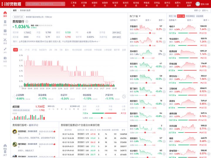The width and height of the screenshot is (211, 158).
Task: Select the 首页 home sidebar icon
Action: tap(5, 14)
